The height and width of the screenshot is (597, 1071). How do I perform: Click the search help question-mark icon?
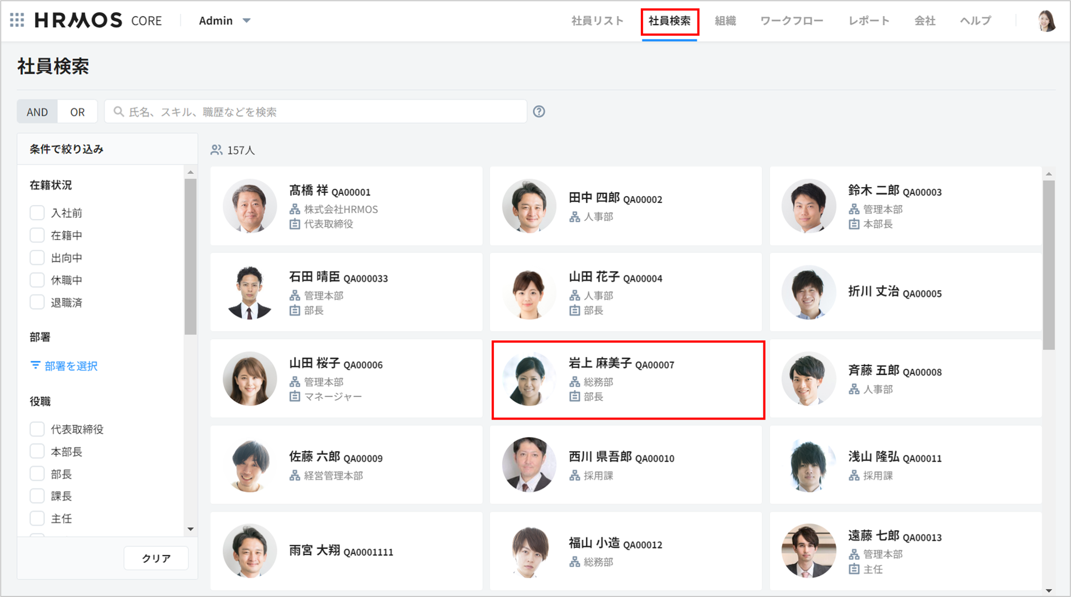[x=539, y=112]
